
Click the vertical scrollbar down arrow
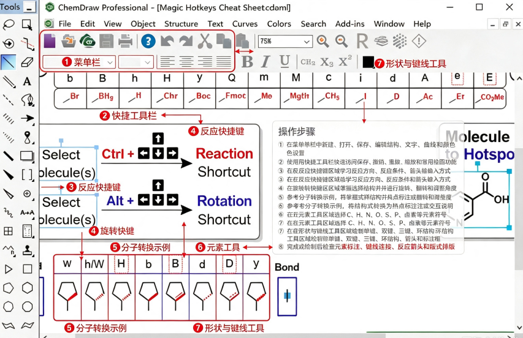519,328
